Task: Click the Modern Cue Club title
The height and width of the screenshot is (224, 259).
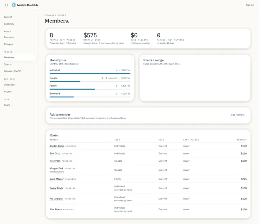Action: [x=27, y=5]
